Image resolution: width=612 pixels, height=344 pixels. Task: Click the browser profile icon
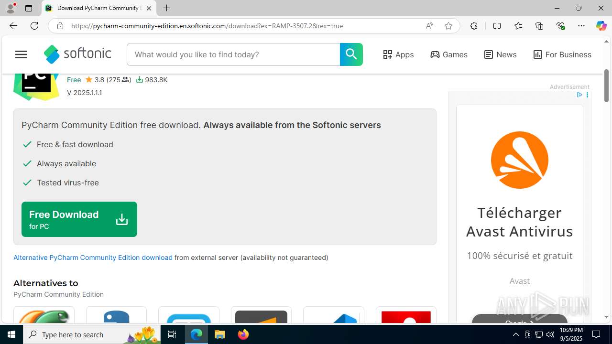pos(11,8)
